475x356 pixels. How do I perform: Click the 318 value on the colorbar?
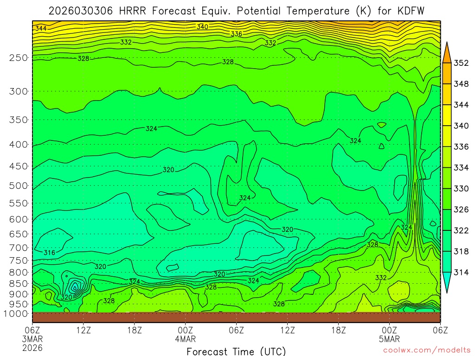tap(461, 252)
